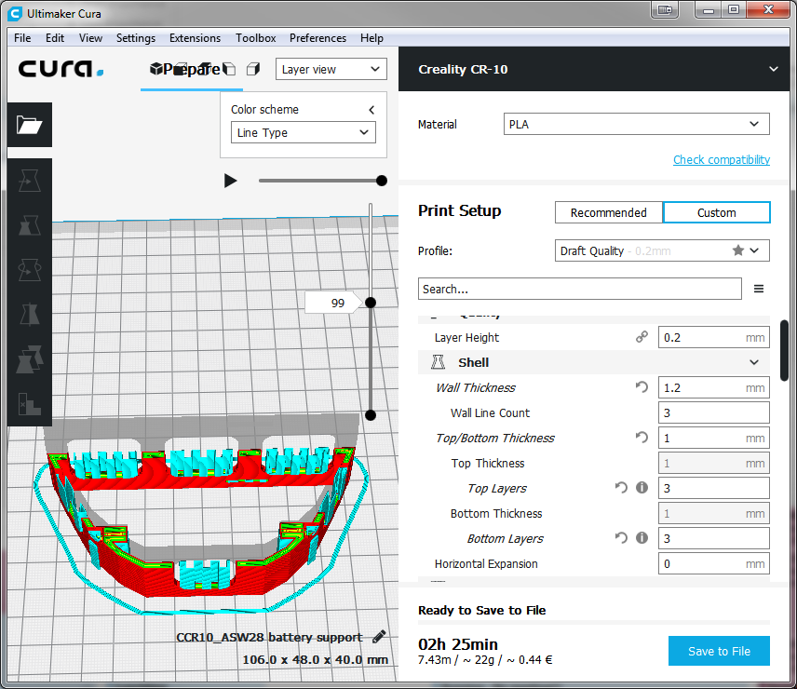This screenshot has width=797, height=689.
Task: Click the 3D cube view icon in the header
Action: pos(156,69)
